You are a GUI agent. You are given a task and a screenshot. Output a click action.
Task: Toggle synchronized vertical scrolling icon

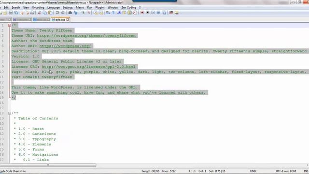click(x=96, y=13)
